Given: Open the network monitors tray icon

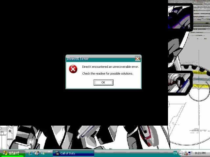Looking at the screenshot, I should [190, 153].
